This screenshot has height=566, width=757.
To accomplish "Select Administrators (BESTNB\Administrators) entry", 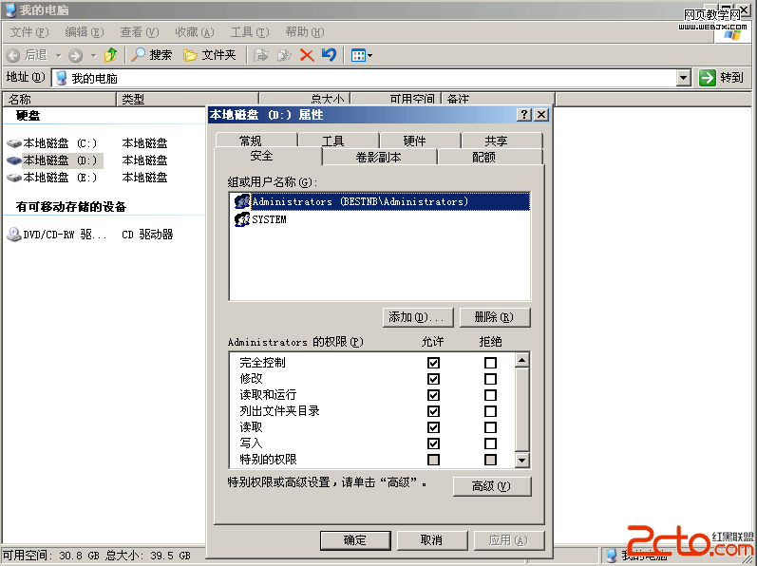I will coord(380,201).
